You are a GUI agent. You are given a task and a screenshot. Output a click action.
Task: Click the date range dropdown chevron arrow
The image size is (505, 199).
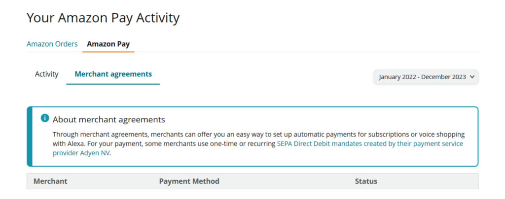[472, 77]
